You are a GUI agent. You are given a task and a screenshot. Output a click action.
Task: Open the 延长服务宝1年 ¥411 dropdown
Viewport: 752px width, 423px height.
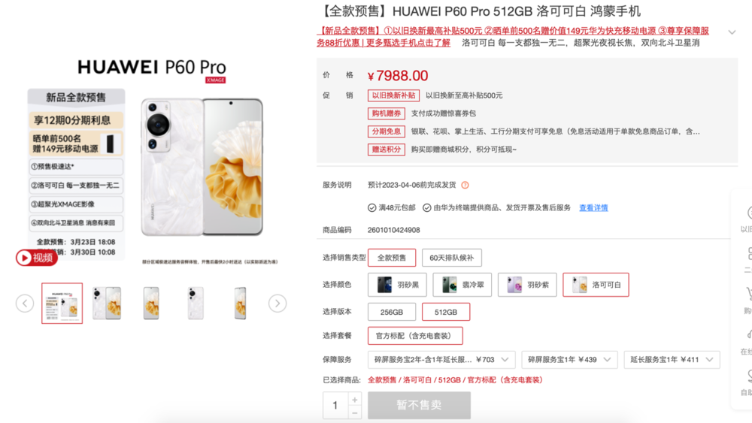point(672,360)
